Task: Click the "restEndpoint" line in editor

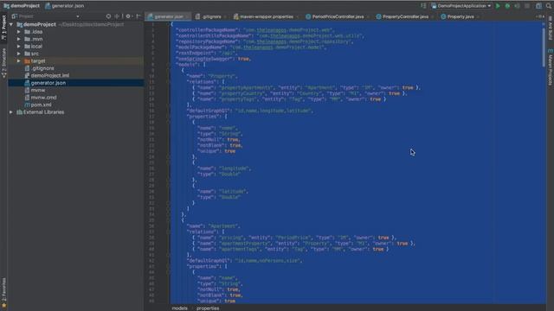Action: pyautogui.click(x=206, y=53)
